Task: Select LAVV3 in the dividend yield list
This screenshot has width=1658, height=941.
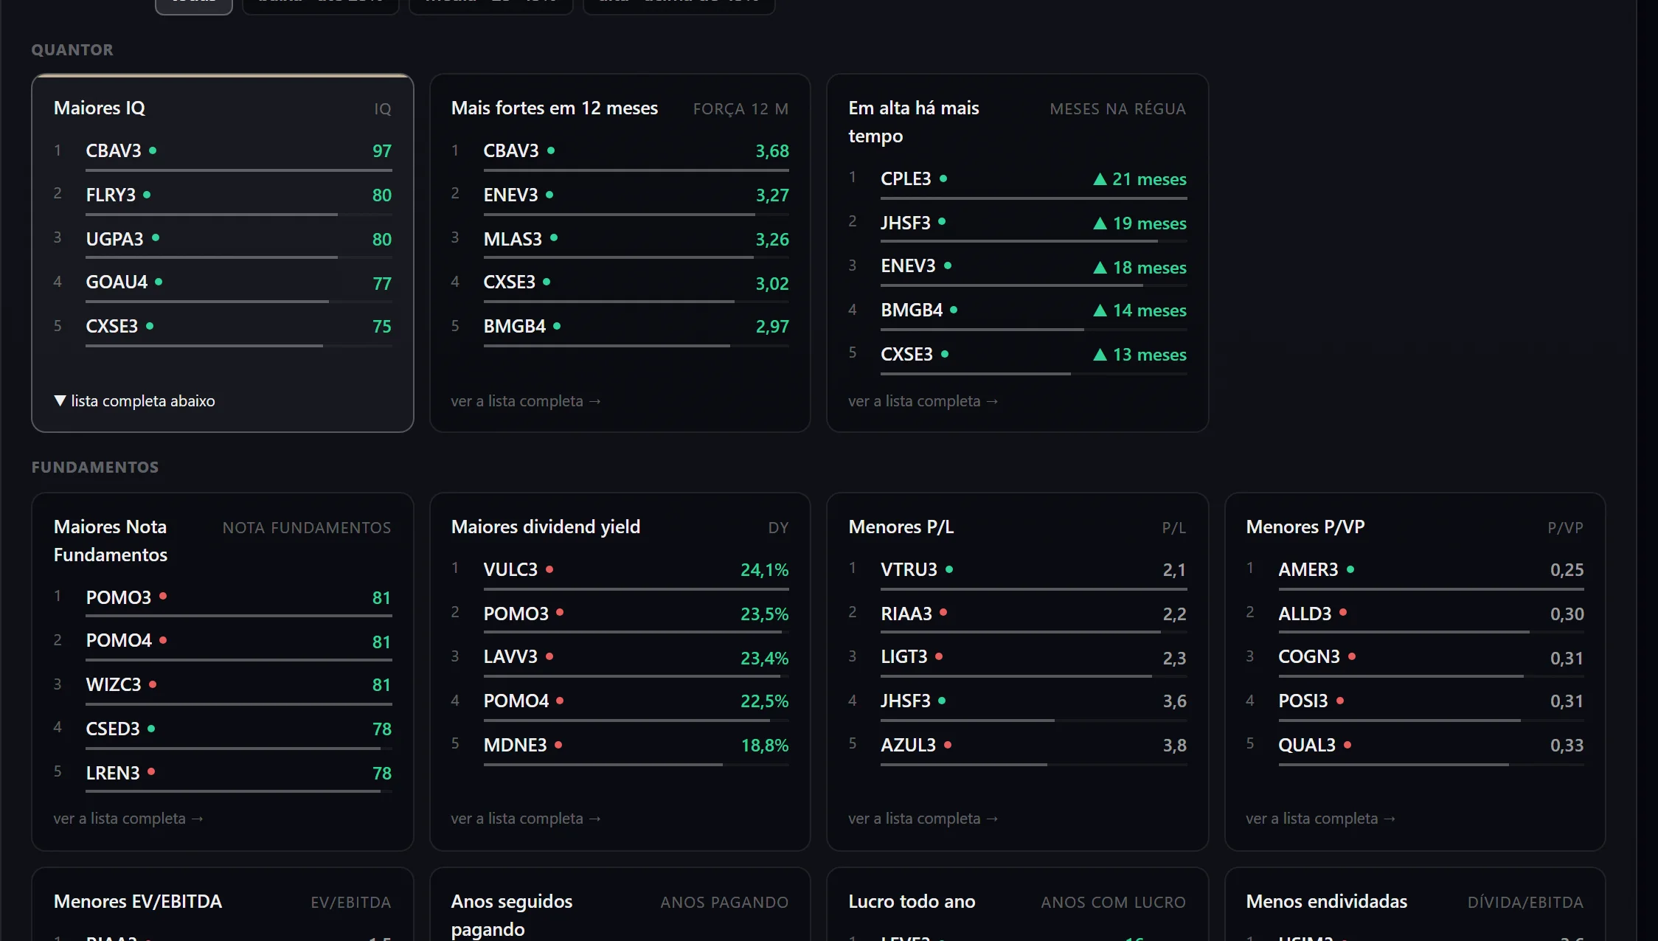Action: point(510,656)
